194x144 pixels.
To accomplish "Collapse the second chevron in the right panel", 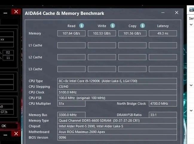I will (191, 85).
